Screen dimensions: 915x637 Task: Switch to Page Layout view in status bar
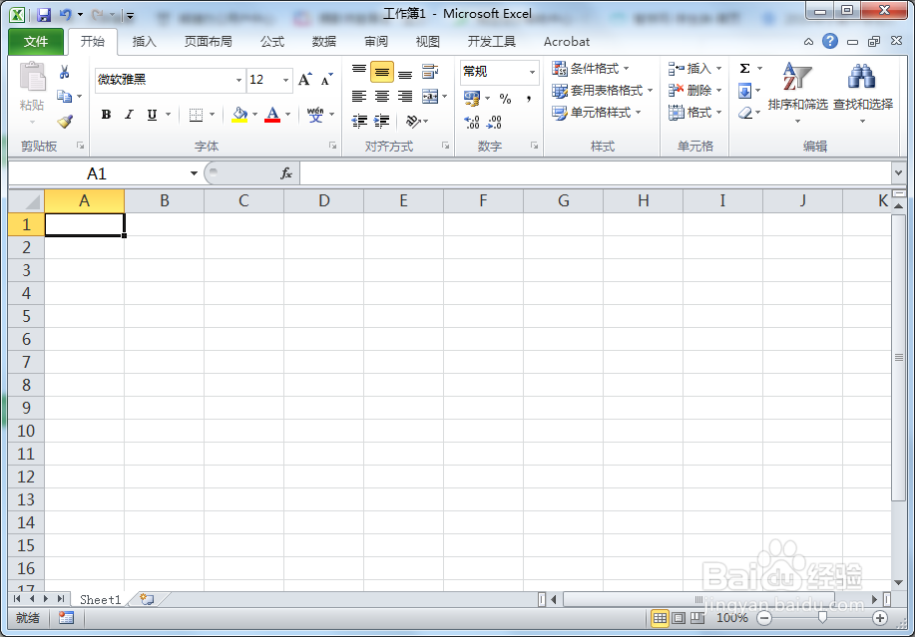(x=679, y=618)
